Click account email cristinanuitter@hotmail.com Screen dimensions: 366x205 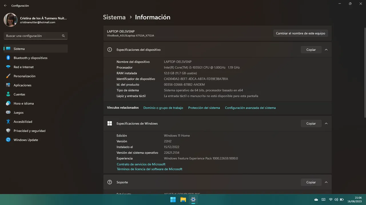tap(37, 22)
